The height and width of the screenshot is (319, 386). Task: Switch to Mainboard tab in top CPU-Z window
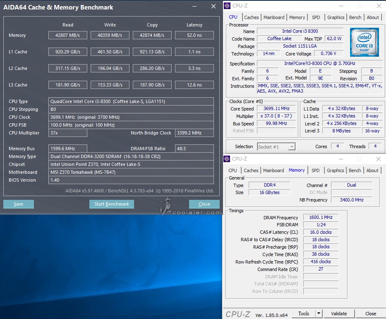[274, 17]
